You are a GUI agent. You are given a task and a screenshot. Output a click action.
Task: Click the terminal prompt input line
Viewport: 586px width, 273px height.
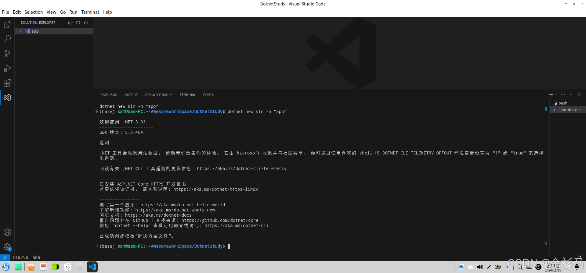coord(165,246)
